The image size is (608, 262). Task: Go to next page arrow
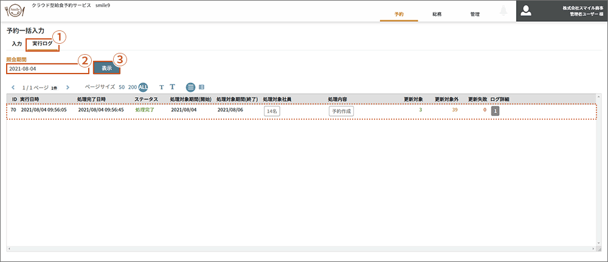(x=68, y=87)
